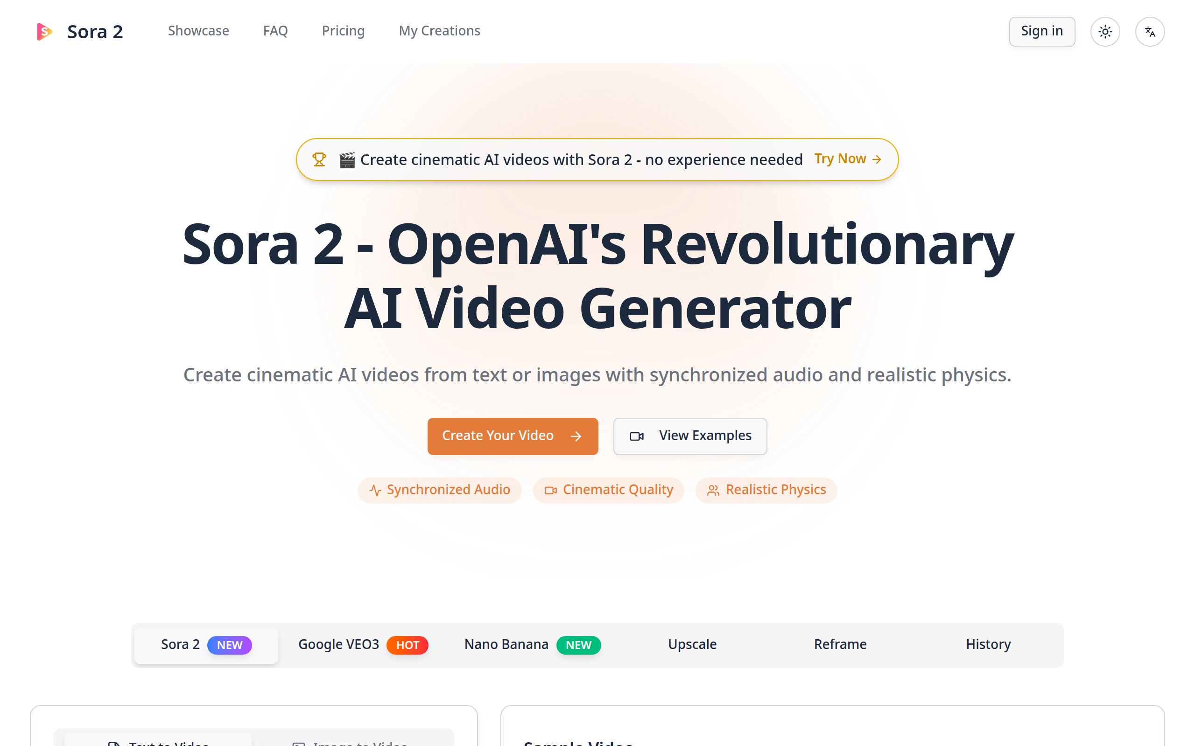Switch to the Upscale tab

click(x=692, y=645)
